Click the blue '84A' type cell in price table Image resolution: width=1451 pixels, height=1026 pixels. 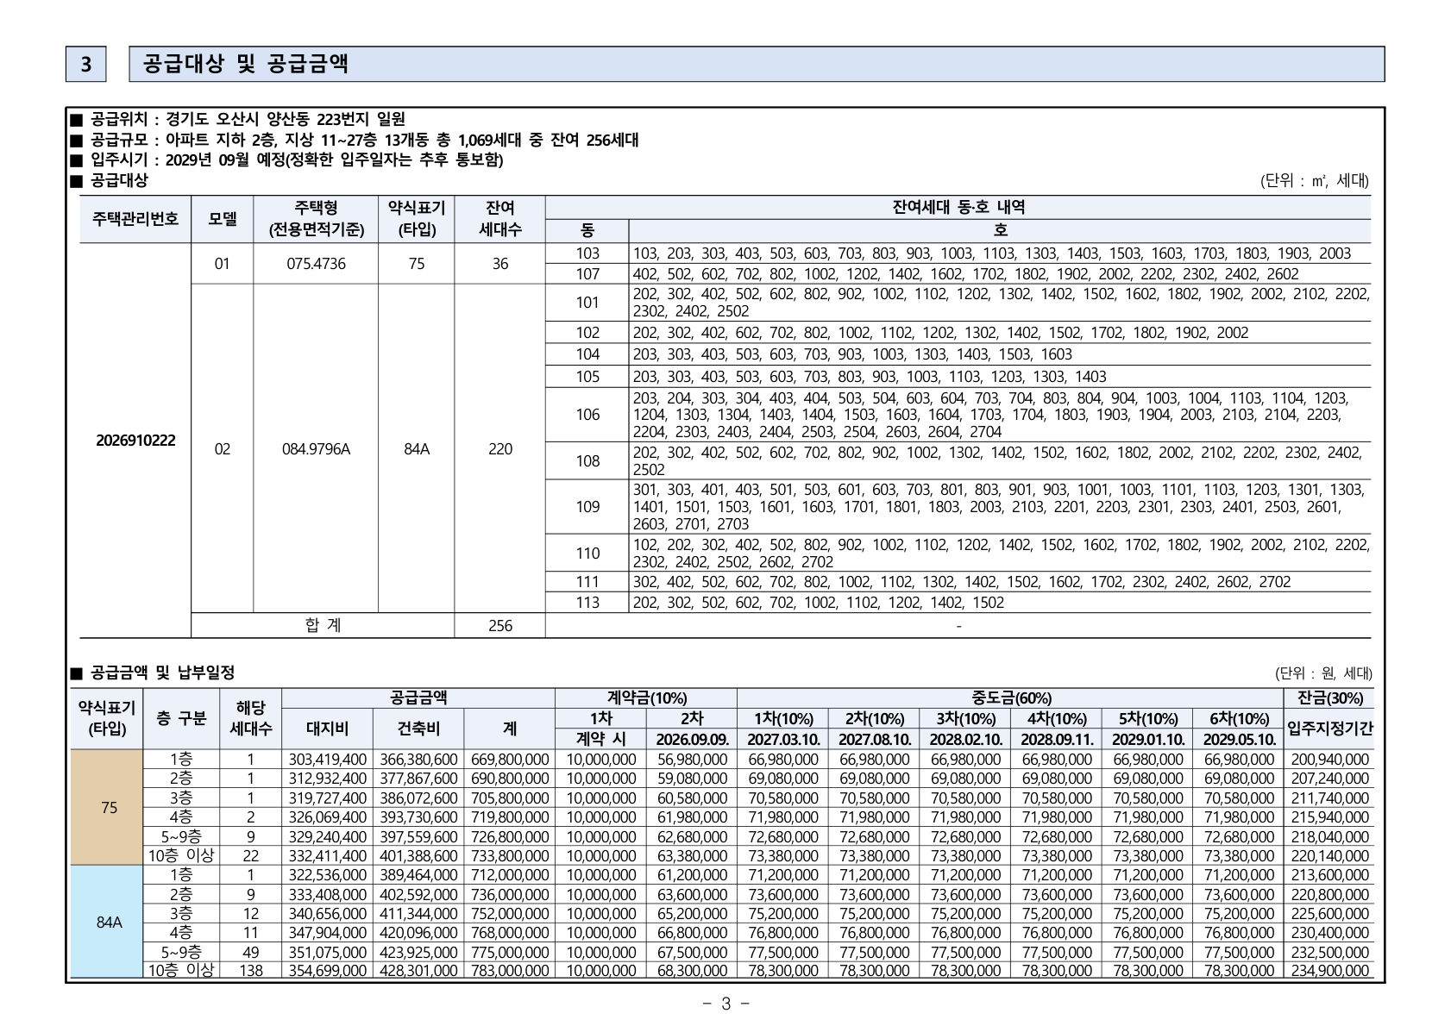pos(108,922)
